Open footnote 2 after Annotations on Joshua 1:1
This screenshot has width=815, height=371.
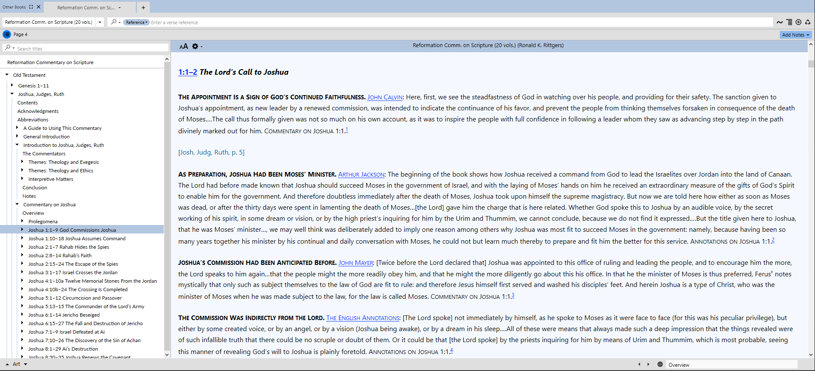coord(773,240)
